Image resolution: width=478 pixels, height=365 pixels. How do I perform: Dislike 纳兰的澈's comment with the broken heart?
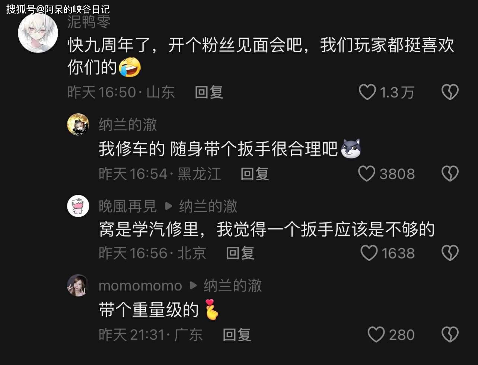450,174
